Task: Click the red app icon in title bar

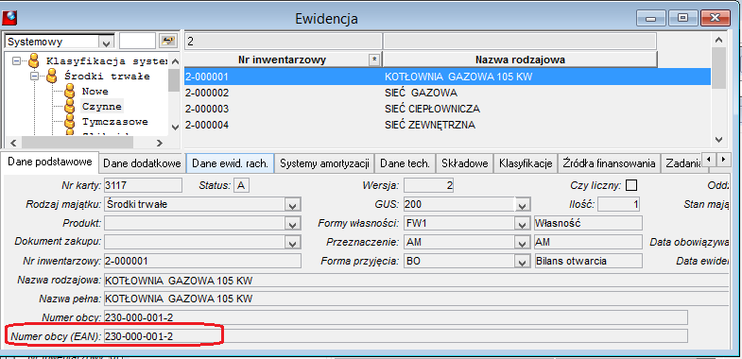Action: 9,19
